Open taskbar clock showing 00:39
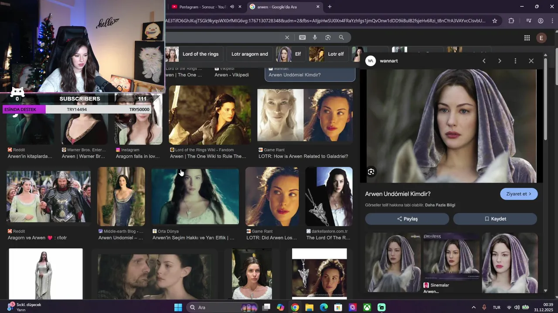 click(x=544, y=307)
